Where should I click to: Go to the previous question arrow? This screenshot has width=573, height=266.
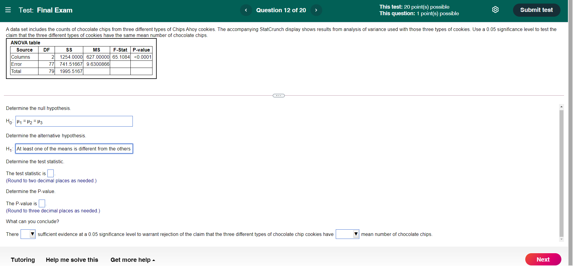tap(246, 10)
